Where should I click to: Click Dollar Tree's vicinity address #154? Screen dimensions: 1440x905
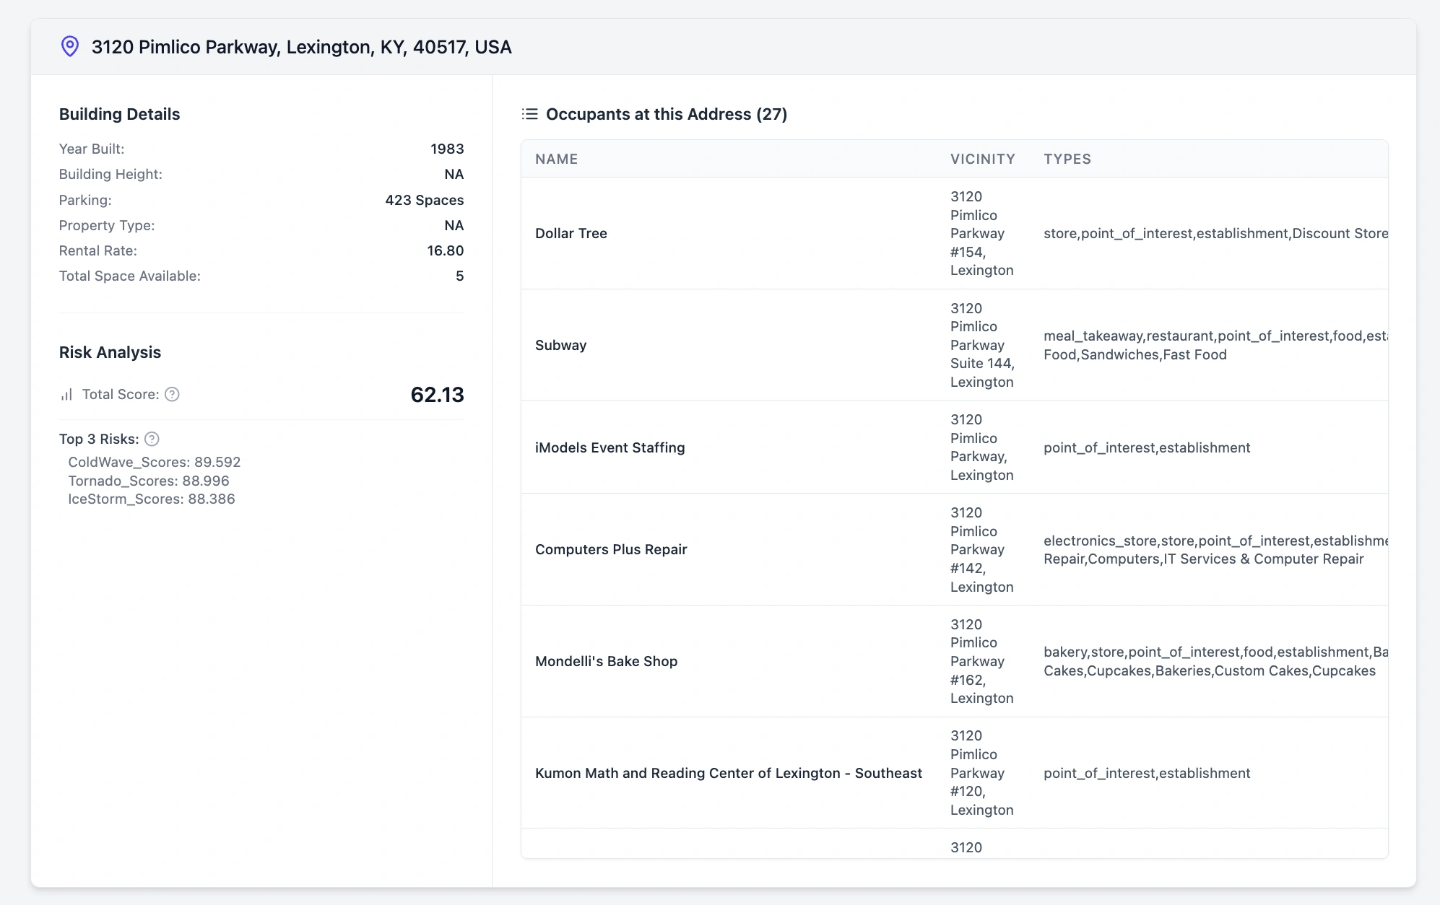click(x=982, y=233)
